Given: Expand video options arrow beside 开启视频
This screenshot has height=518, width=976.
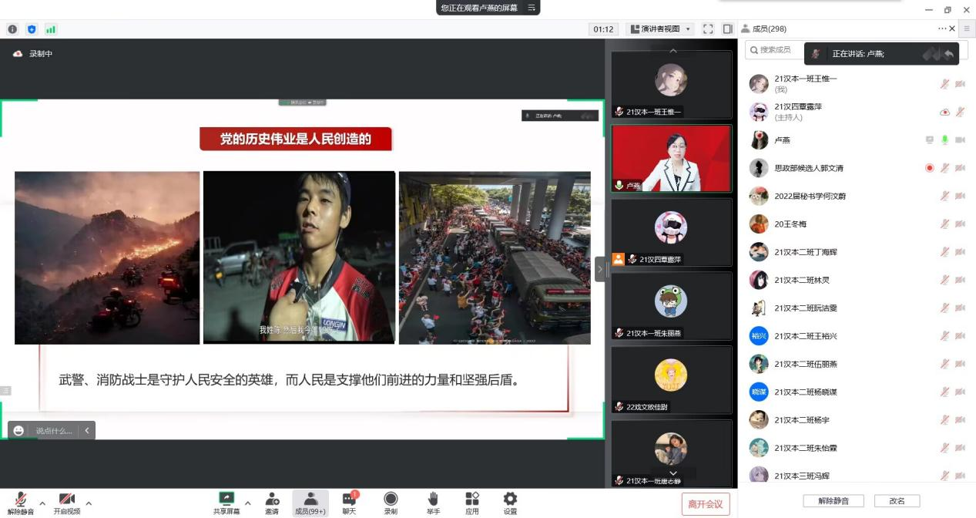Looking at the screenshot, I should click(89, 503).
